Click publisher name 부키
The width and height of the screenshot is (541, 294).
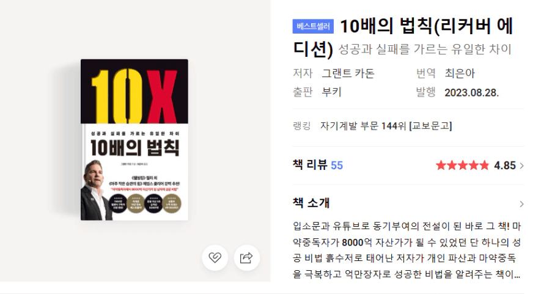pos(331,92)
